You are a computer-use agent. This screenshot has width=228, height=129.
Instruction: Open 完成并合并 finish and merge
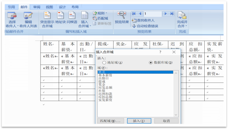tap(182, 19)
